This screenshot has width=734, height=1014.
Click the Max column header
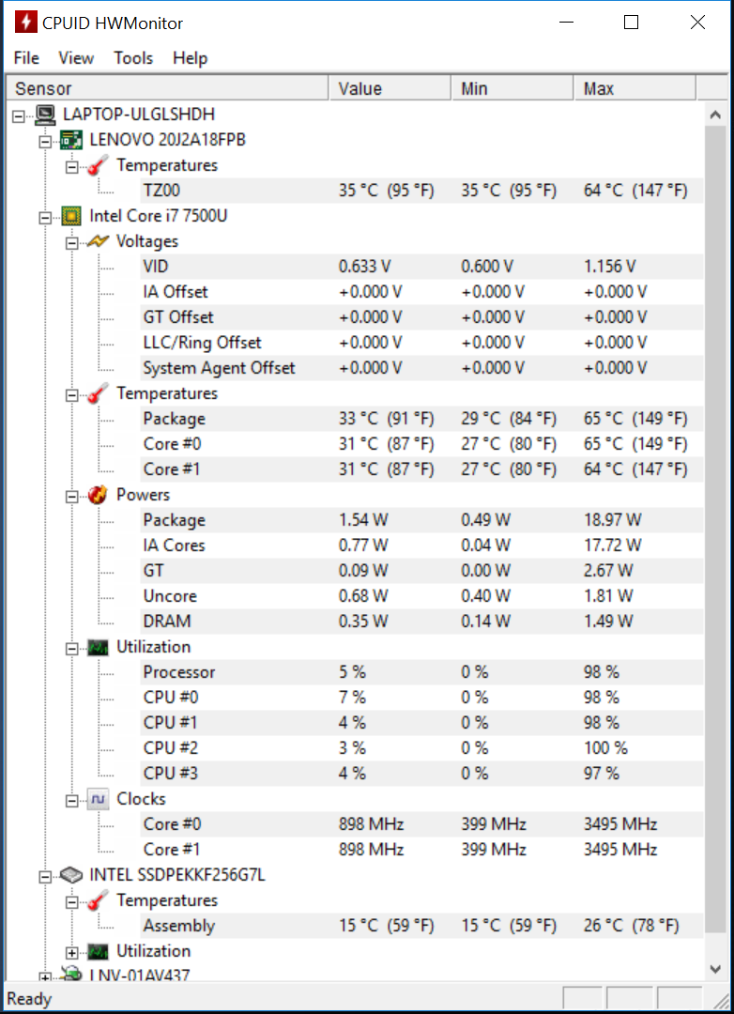(635, 88)
